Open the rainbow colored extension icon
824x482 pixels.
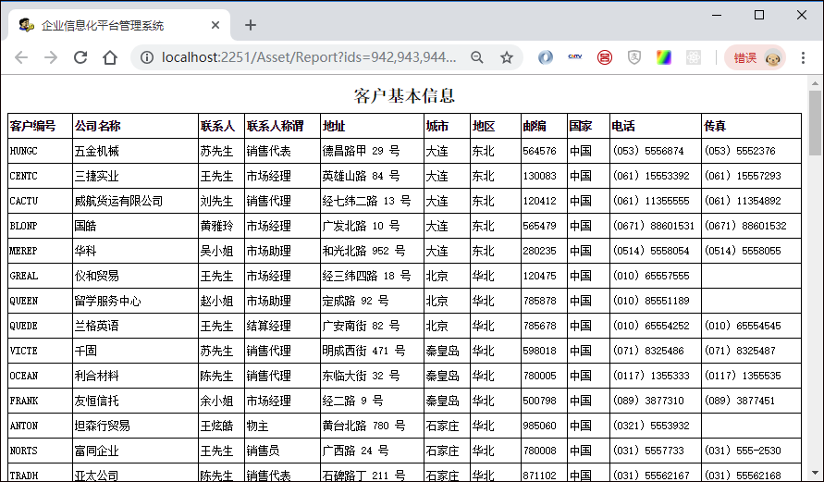point(664,57)
